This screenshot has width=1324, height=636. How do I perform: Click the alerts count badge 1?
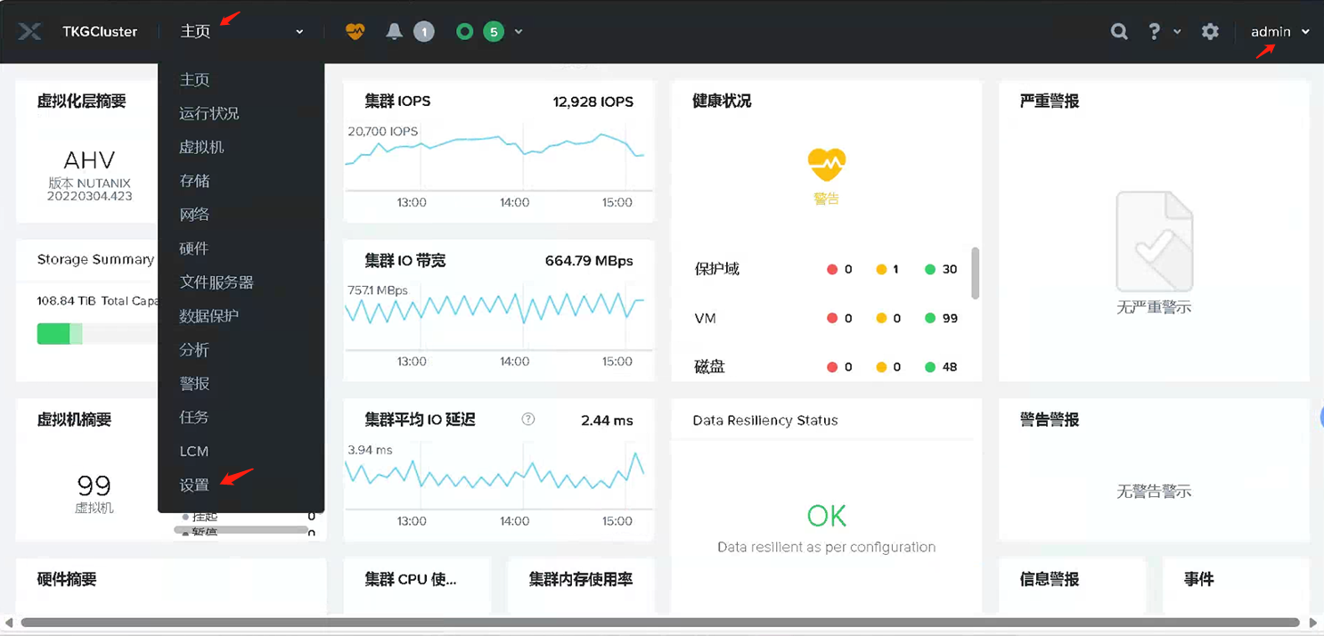[424, 32]
